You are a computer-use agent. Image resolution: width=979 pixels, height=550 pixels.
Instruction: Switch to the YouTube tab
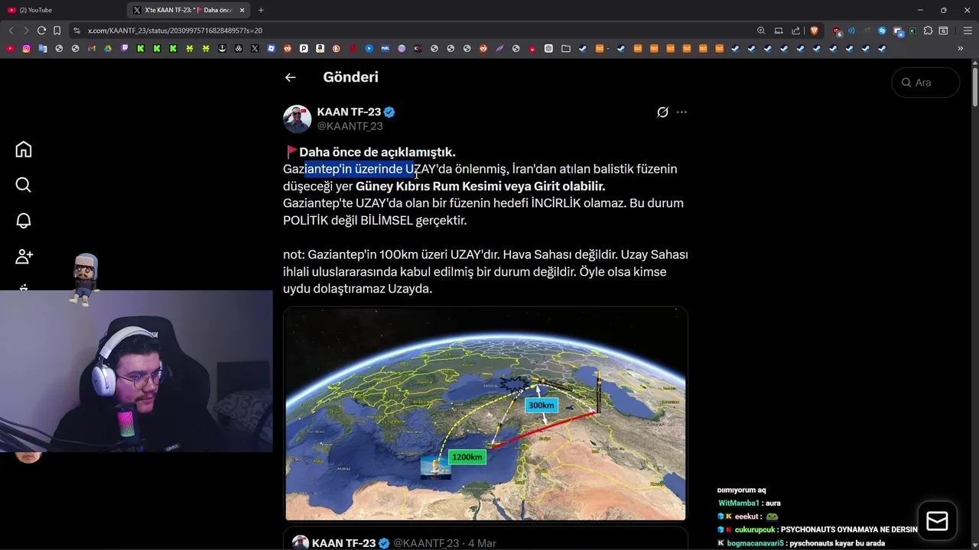pos(61,10)
